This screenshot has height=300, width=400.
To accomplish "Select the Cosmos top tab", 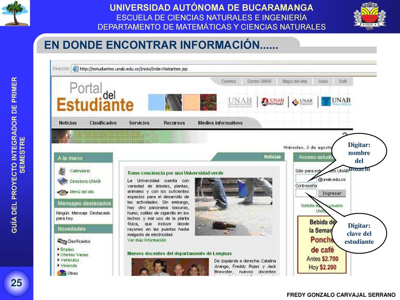I will click(229, 81).
